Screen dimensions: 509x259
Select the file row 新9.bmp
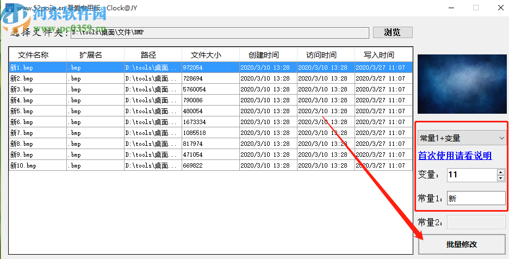[210, 155]
